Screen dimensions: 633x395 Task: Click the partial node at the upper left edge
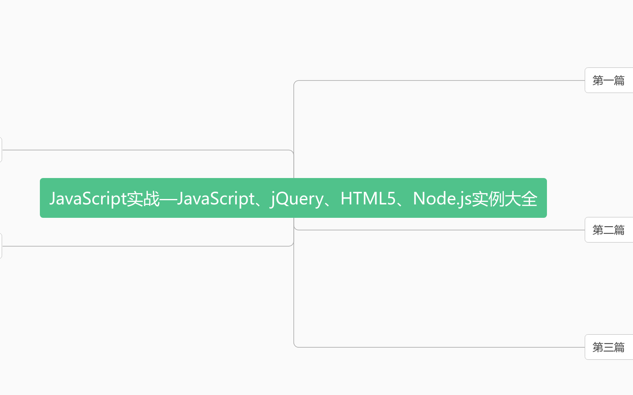tap(1, 150)
